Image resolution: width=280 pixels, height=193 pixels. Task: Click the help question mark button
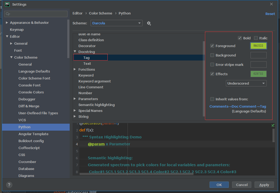9,185
